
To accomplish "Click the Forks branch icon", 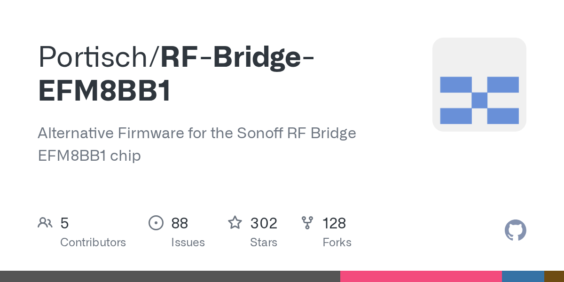I will [x=307, y=223].
